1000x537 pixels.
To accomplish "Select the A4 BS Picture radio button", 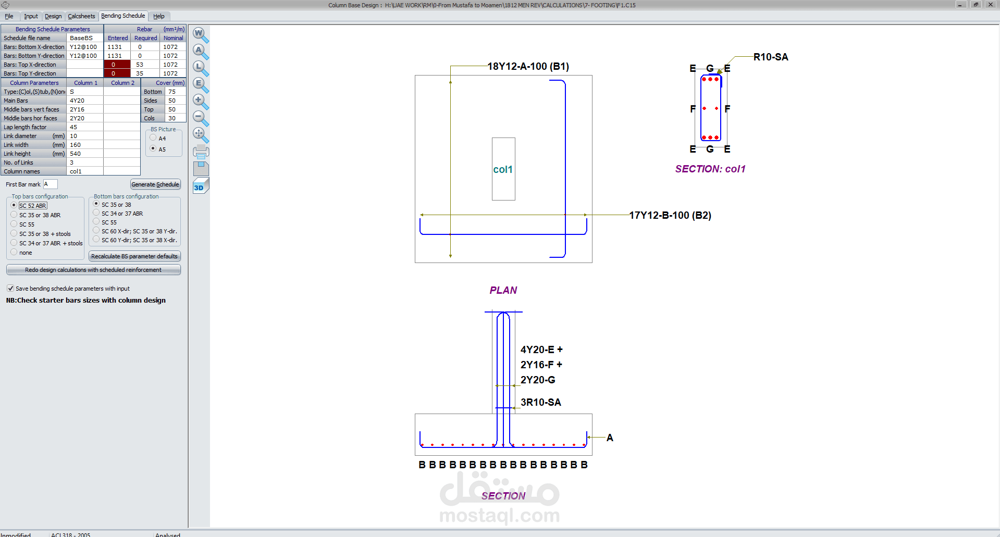I will pyautogui.click(x=153, y=138).
